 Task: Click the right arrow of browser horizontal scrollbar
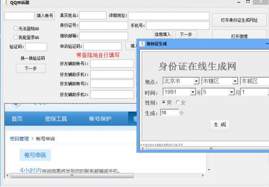203,175
